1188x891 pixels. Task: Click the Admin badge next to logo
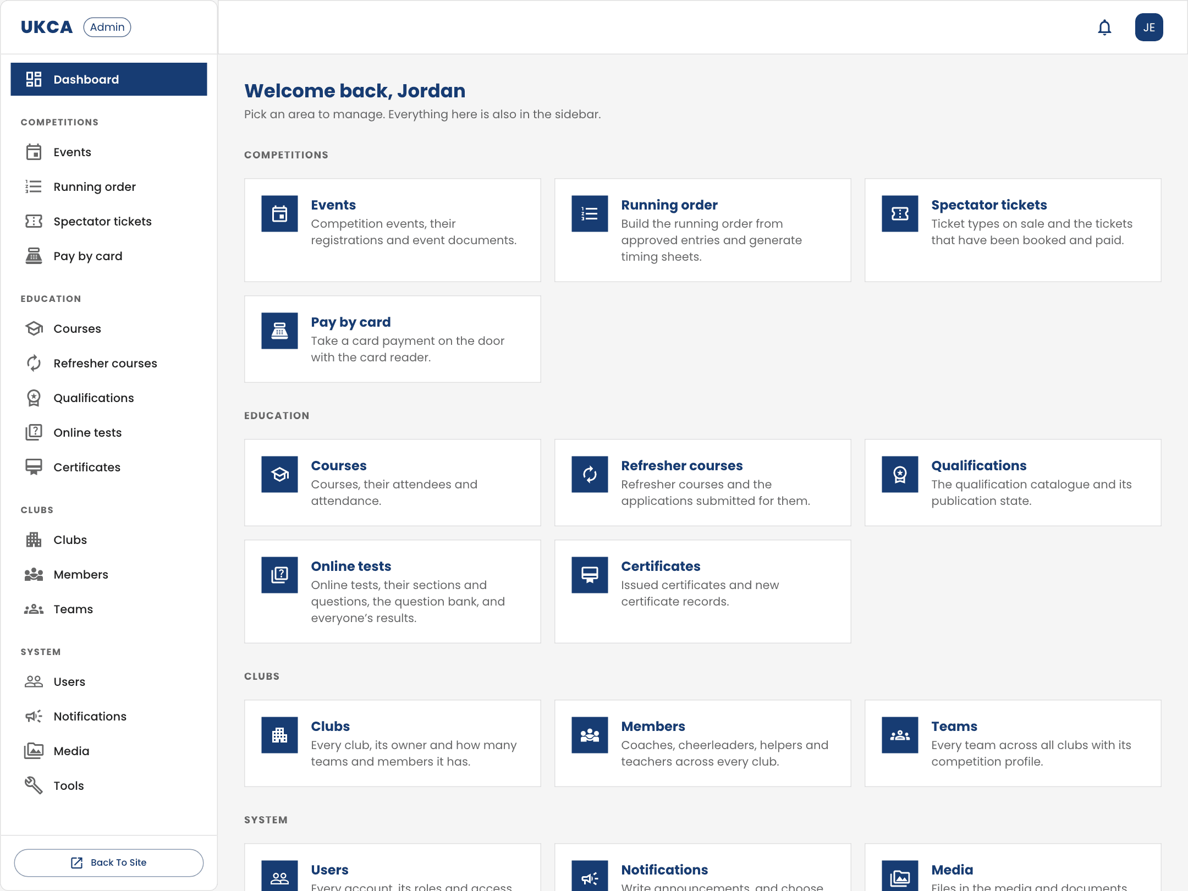click(x=107, y=27)
